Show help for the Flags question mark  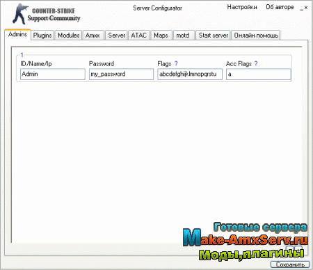click(x=176, y=63)
